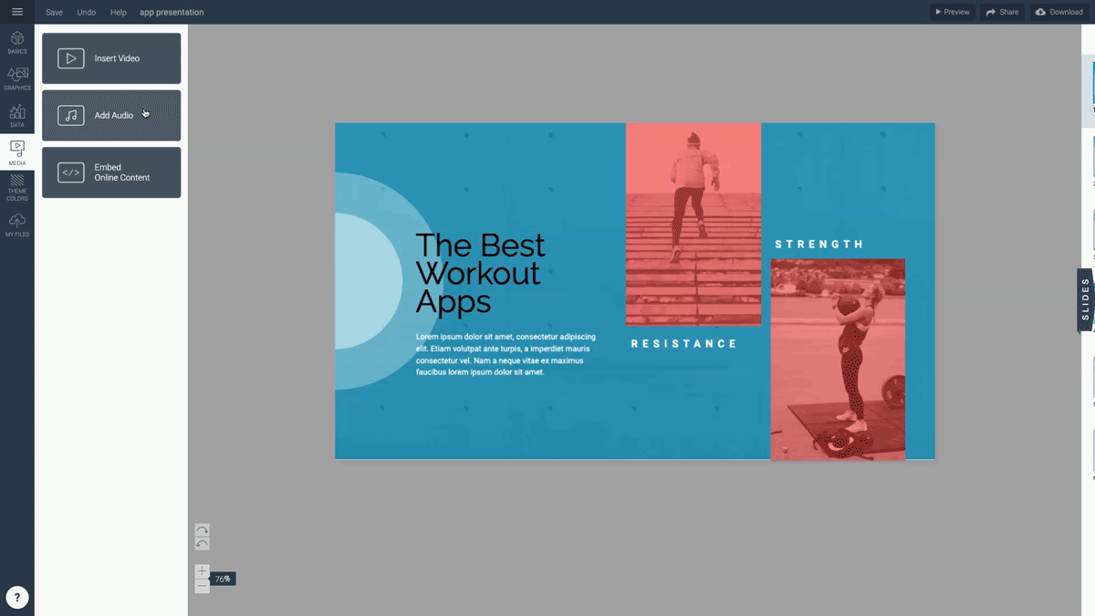Open the Help menu
Viewport: 1095px width, 616px height.
[x=118, y=12]
